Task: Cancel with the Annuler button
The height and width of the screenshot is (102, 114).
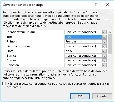Action: [x=102, y=96]
